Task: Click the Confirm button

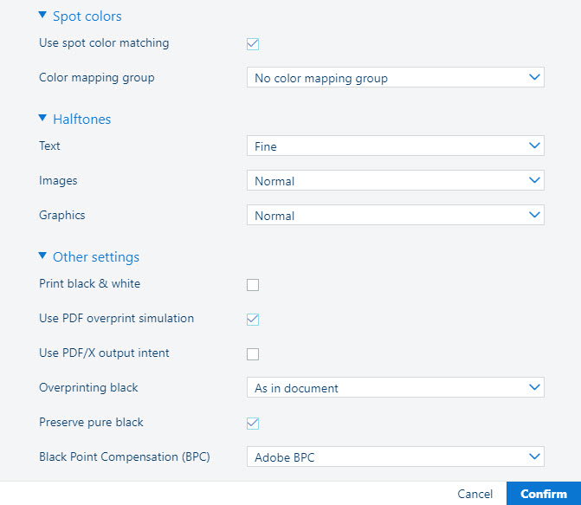Action: pos(543,494)
